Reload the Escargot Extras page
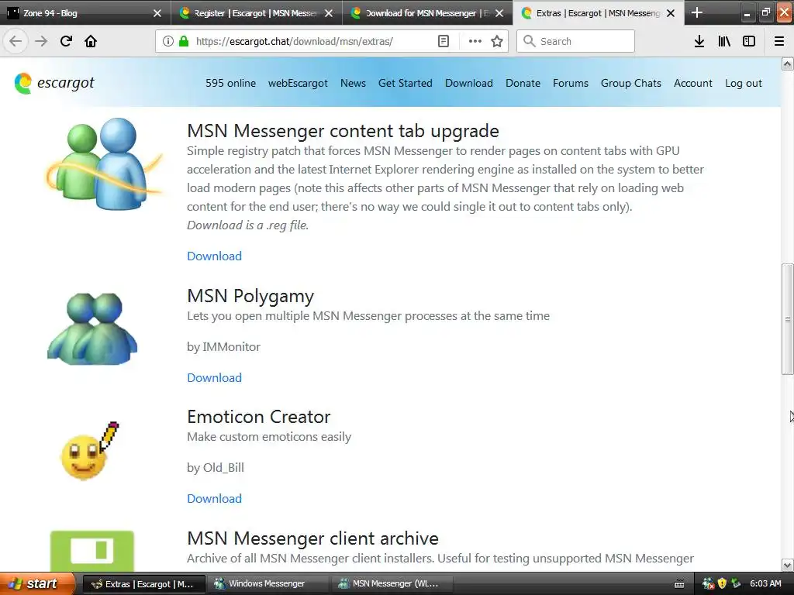The height and width of the screenshot is (595, 794). 66,41
